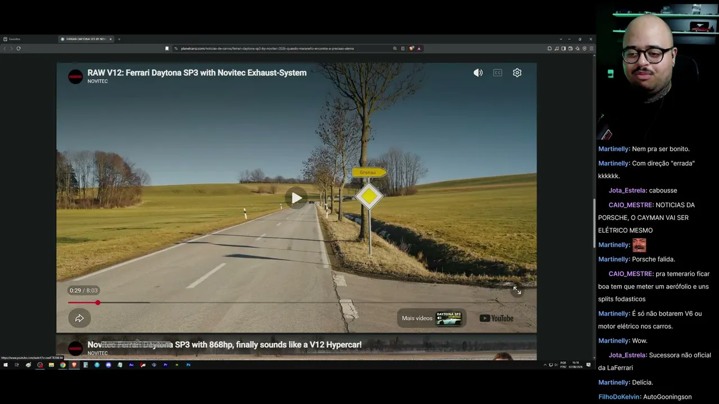
Task: Enter fullscreen on the video player
Action: [x=517, y=291]
